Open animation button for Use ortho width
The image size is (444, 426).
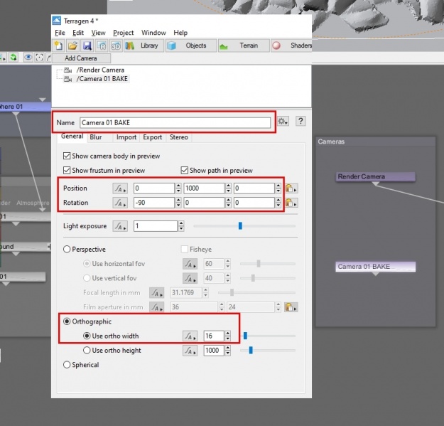pos(190,336)
